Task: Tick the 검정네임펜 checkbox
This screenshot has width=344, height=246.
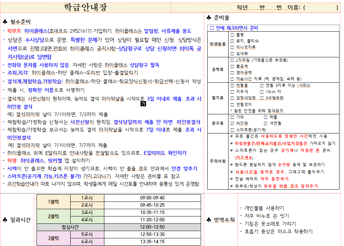Action: click(x=232, y=98)
